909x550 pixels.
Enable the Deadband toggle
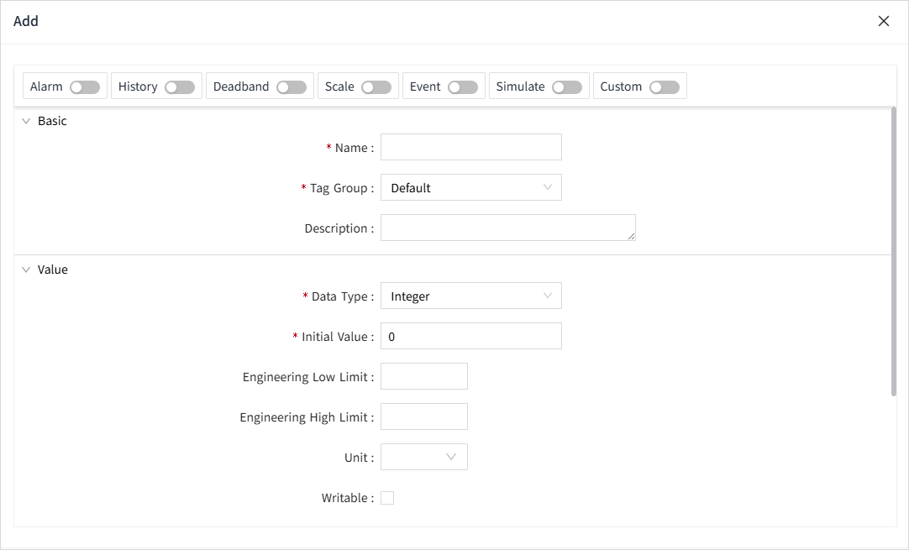pyautogui.click(x=292, y=87)
